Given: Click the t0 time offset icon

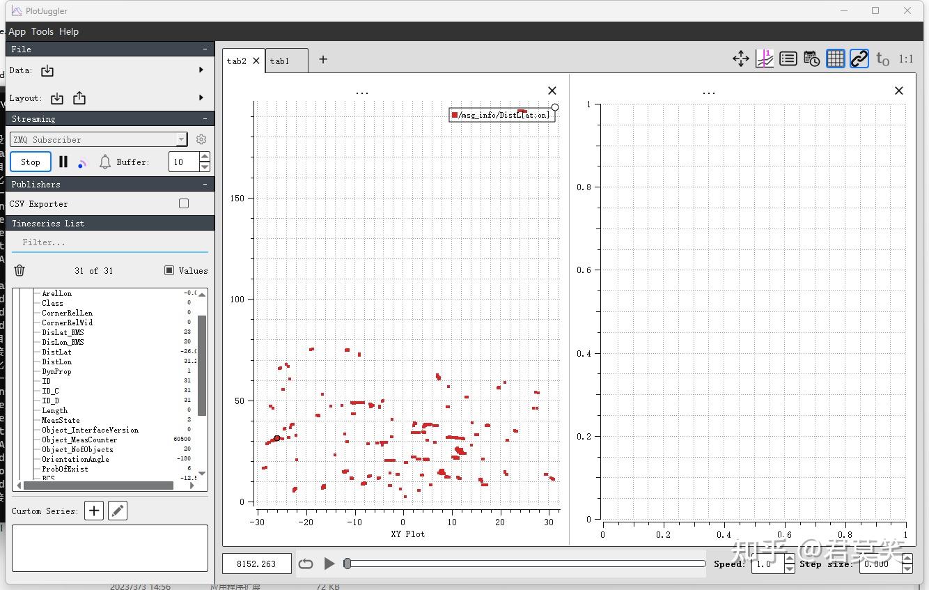Looking at the screenshot, I should [x=883, y=59].
